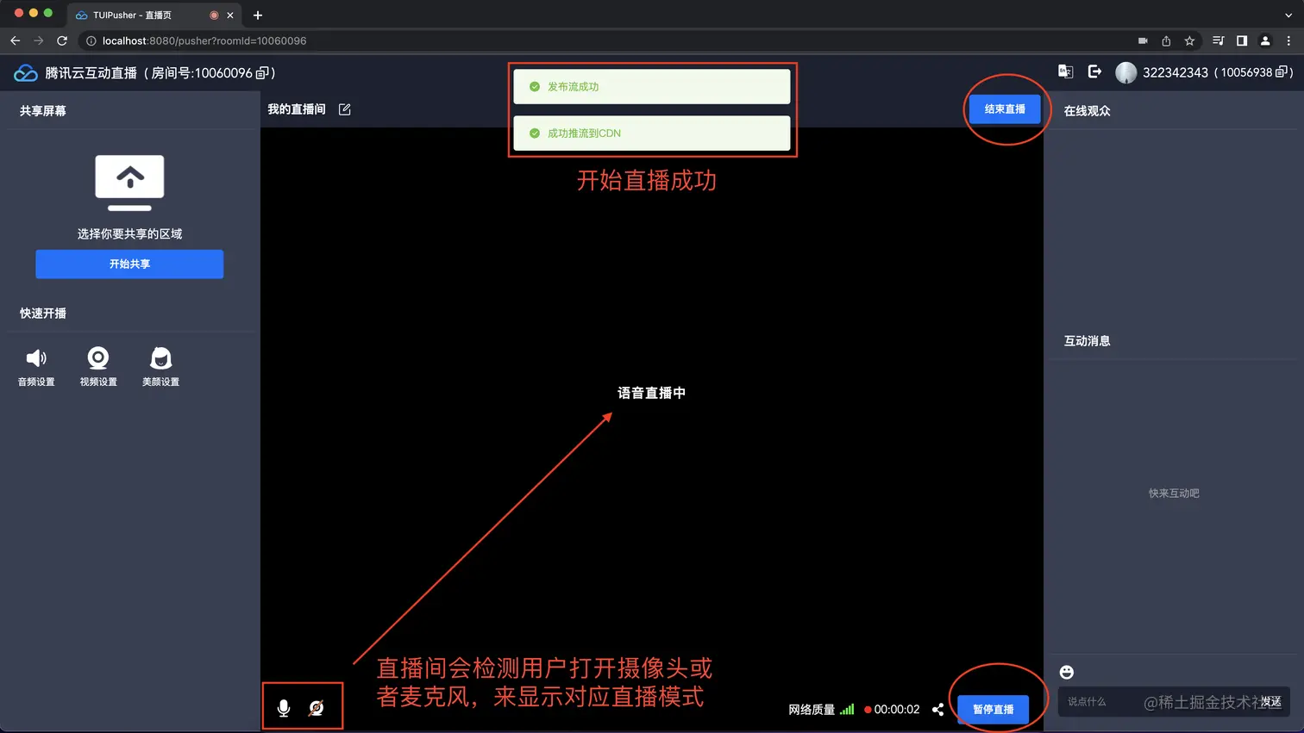Click the username 322342343
The width and height of the screenshot is (1304, 733).
(1175, 72)
